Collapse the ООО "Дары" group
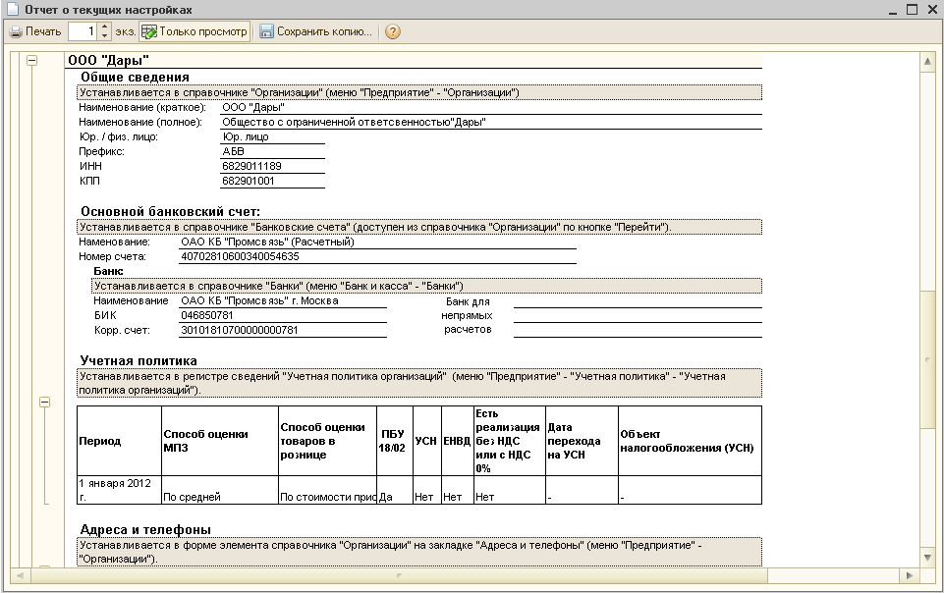 coord(31,60)
